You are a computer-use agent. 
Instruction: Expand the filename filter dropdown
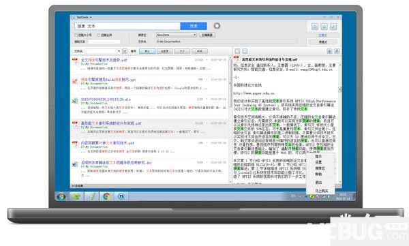(x=104, y=51)
